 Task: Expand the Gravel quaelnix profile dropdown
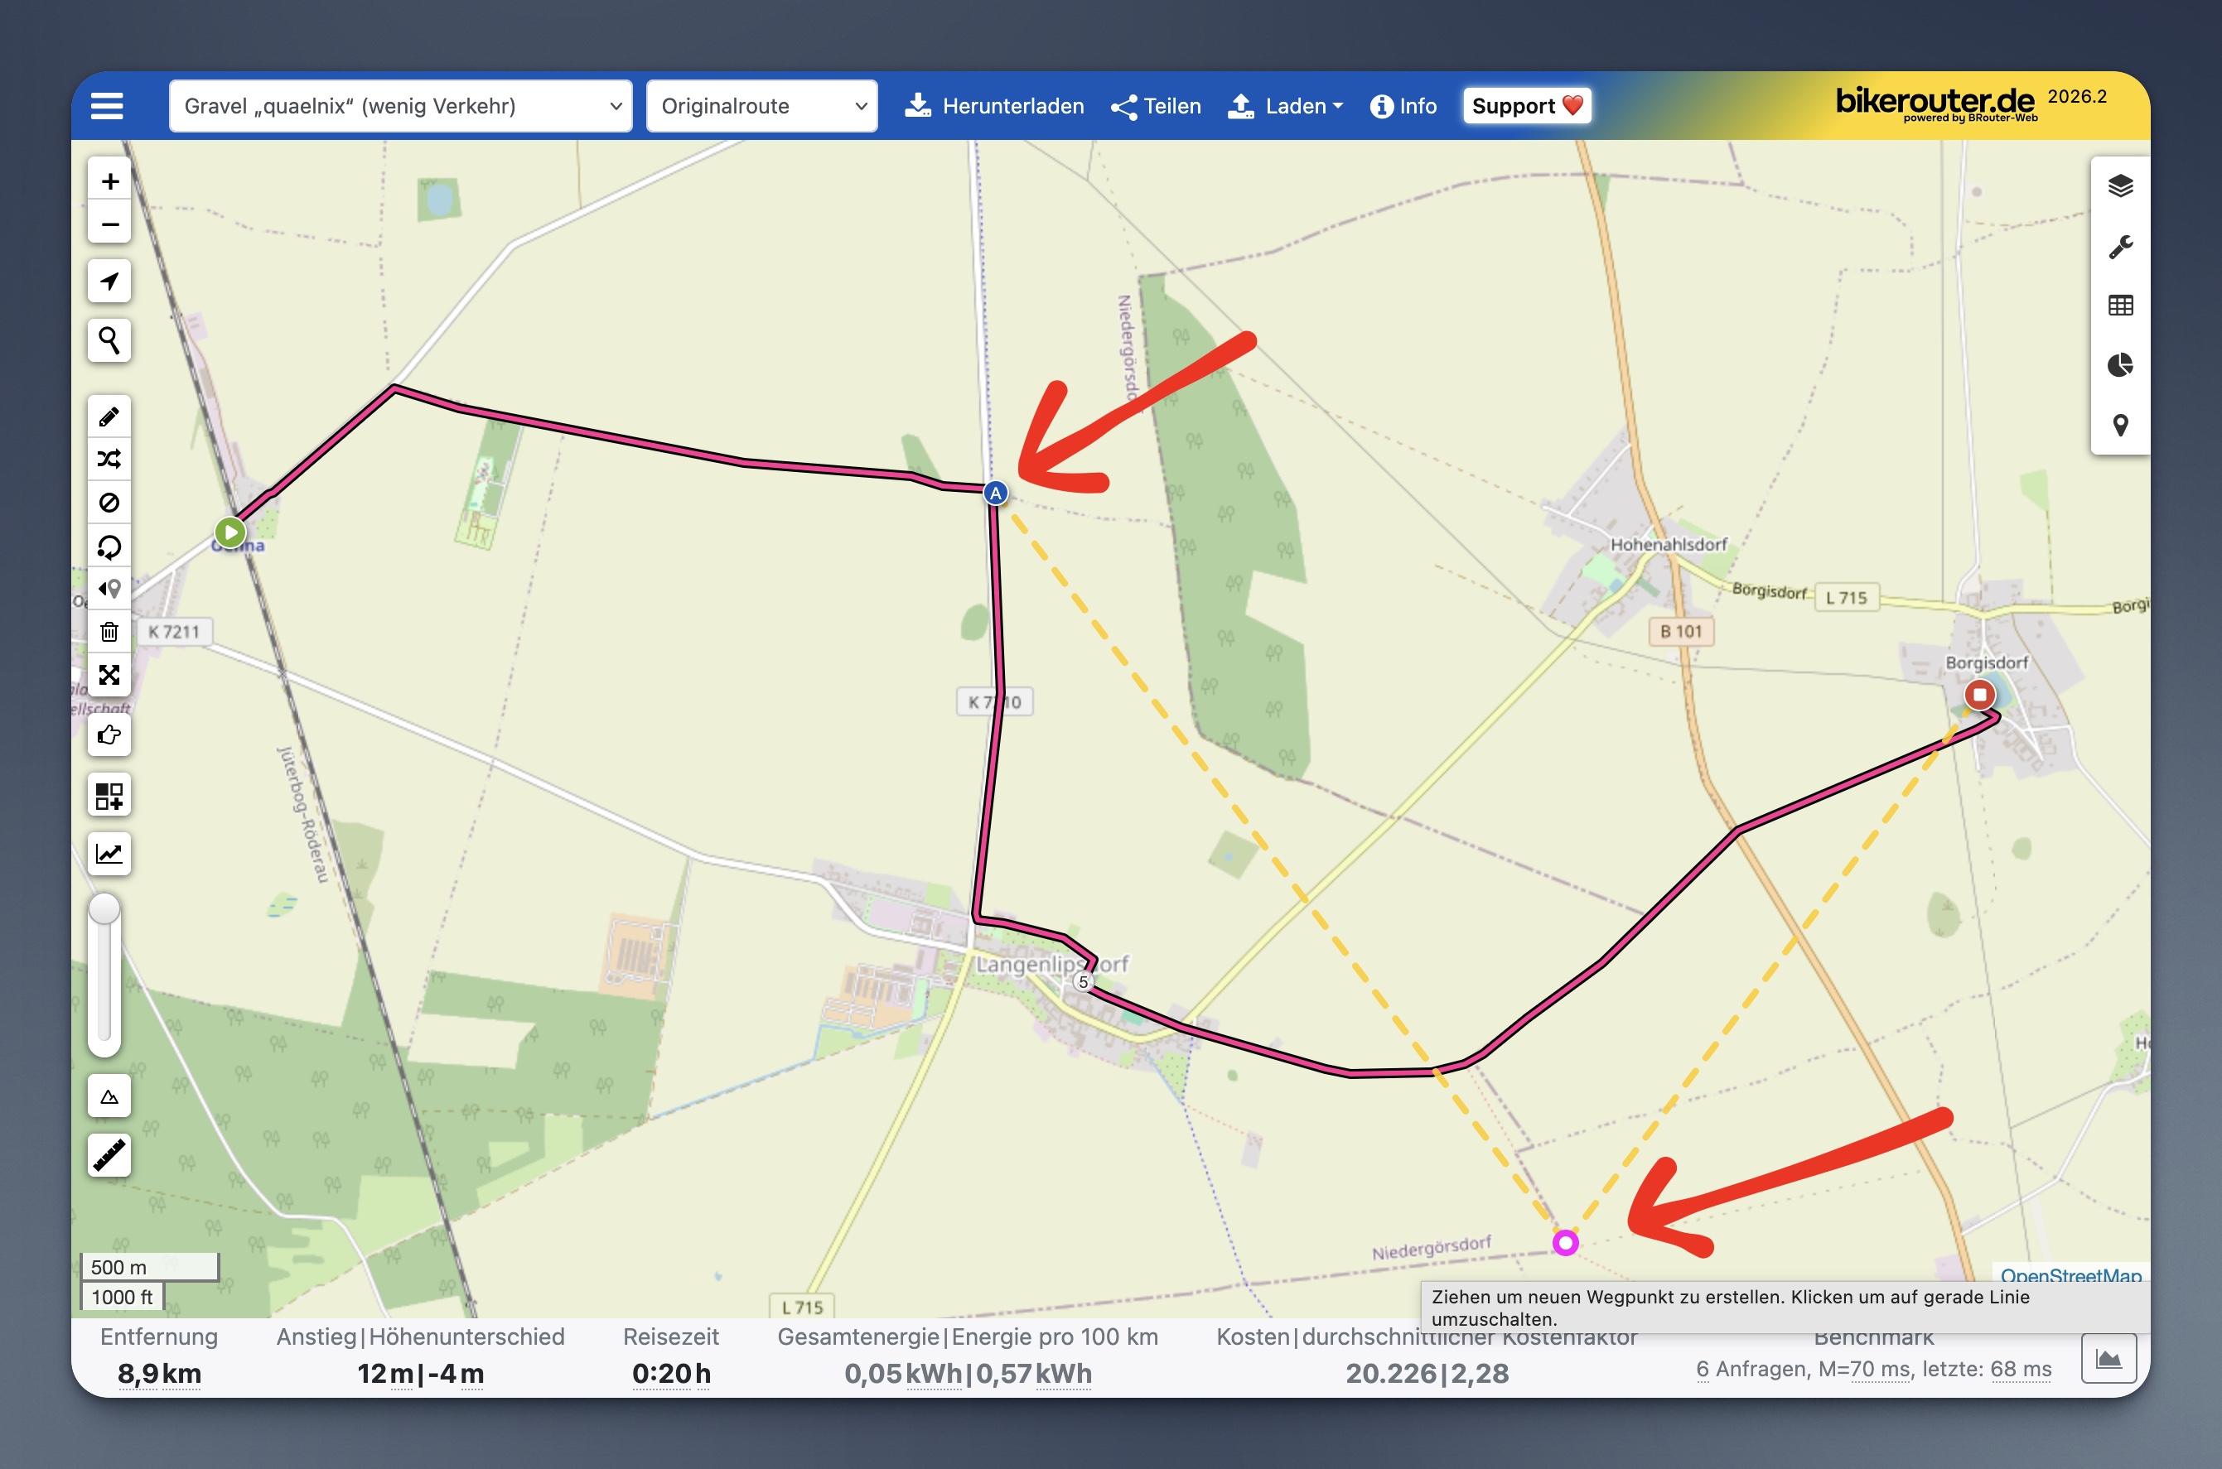click(400, 106)
